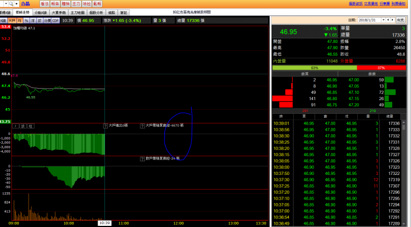Click the 亂報 toolbar button

click(97, 3)
